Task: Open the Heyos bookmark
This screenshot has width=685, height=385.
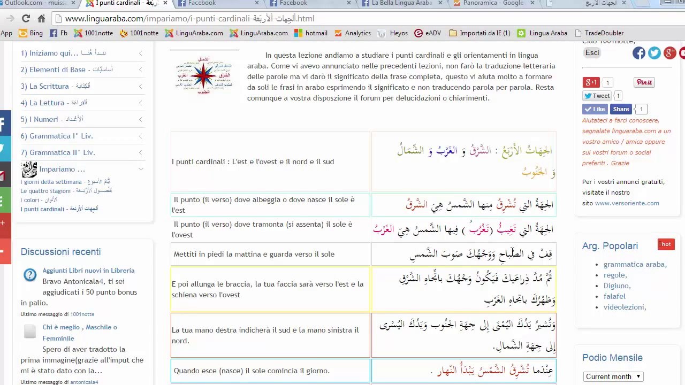Action: coord(393,33)
